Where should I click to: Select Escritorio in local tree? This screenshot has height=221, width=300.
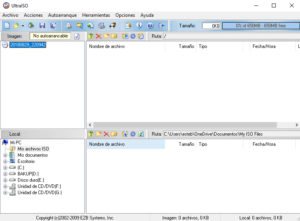tap(26, 161)
